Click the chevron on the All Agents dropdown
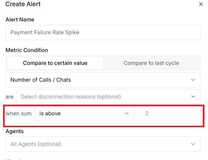 tap(193, 144)
